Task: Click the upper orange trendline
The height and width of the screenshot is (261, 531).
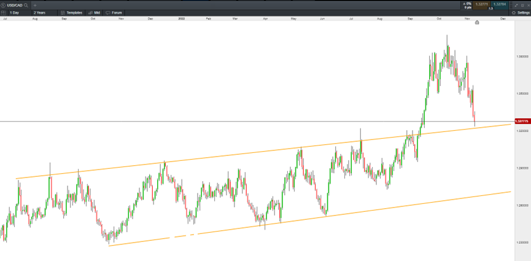Action: (x=263, y=152)
